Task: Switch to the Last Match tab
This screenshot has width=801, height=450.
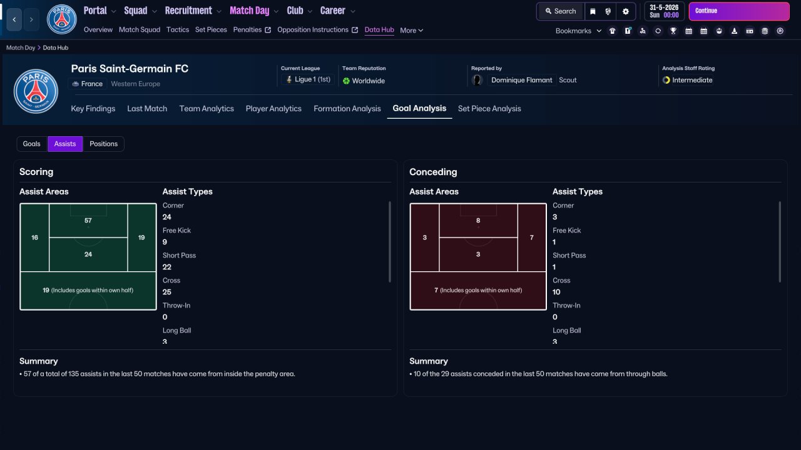Action: click(147, 109)
